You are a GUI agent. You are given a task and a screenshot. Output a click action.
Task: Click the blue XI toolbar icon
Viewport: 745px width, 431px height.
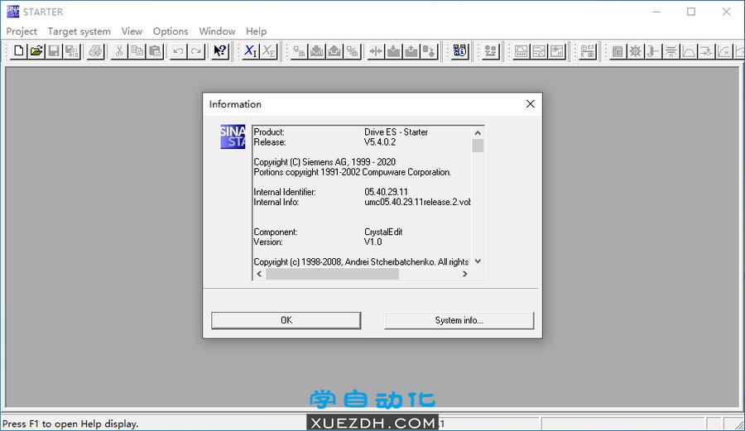250,50
